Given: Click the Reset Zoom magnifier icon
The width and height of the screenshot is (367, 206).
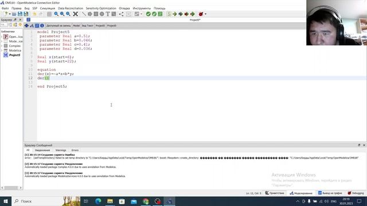Looking at the screenshot, I should (56, 14).
